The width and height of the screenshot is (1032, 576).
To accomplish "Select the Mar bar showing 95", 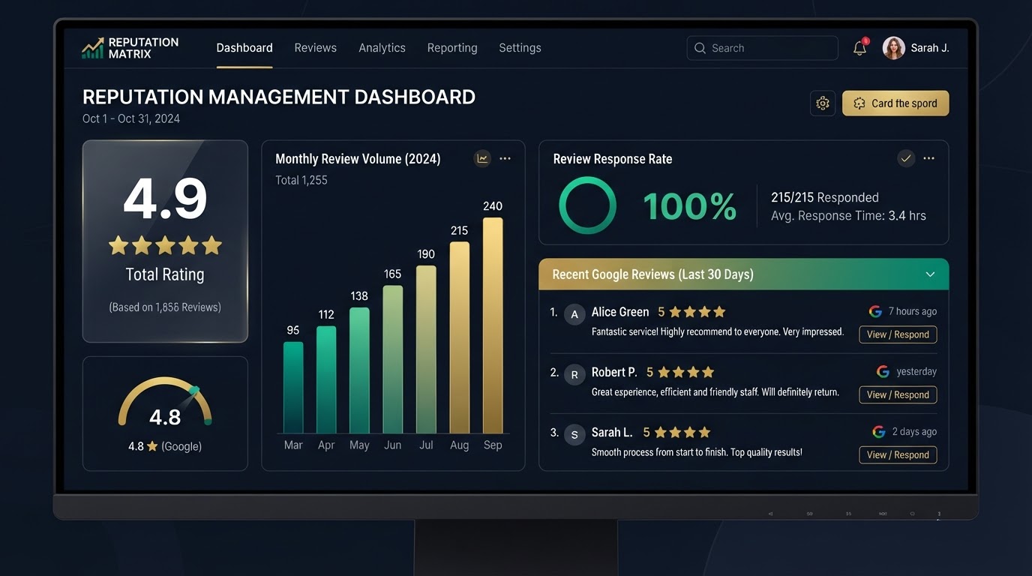I will (x=293, y=388).
